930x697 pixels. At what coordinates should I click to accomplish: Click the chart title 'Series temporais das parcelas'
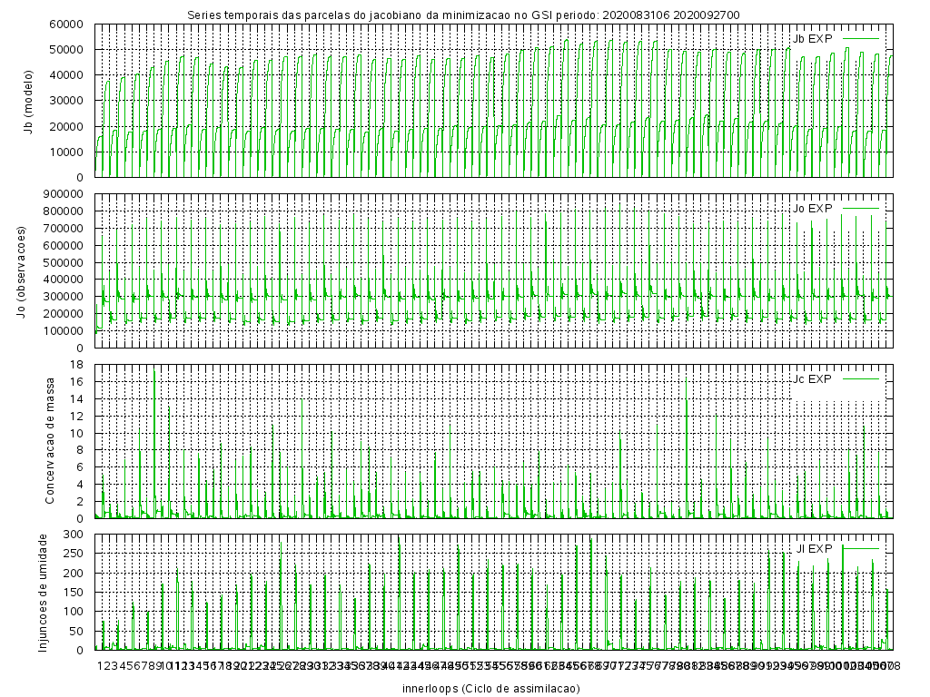pyautogui.click(x=462, y=15)
